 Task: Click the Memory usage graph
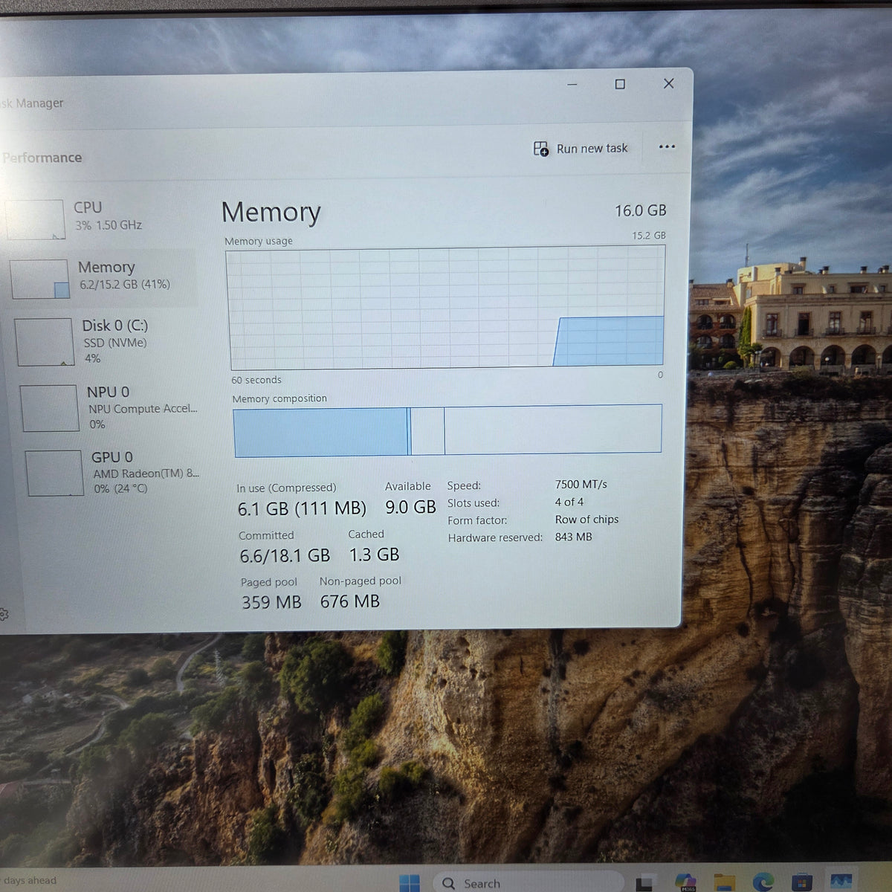[x=446, y=308]
